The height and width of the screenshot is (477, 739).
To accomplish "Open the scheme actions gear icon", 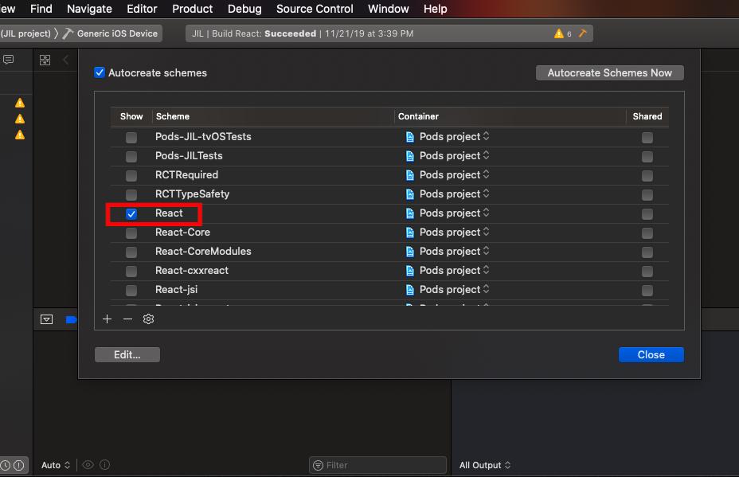I will 148,319.
